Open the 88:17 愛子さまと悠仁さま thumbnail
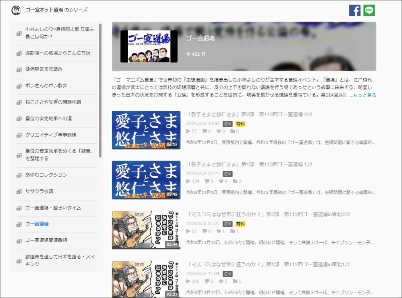 pyautogui.click(x=146, y=130)
